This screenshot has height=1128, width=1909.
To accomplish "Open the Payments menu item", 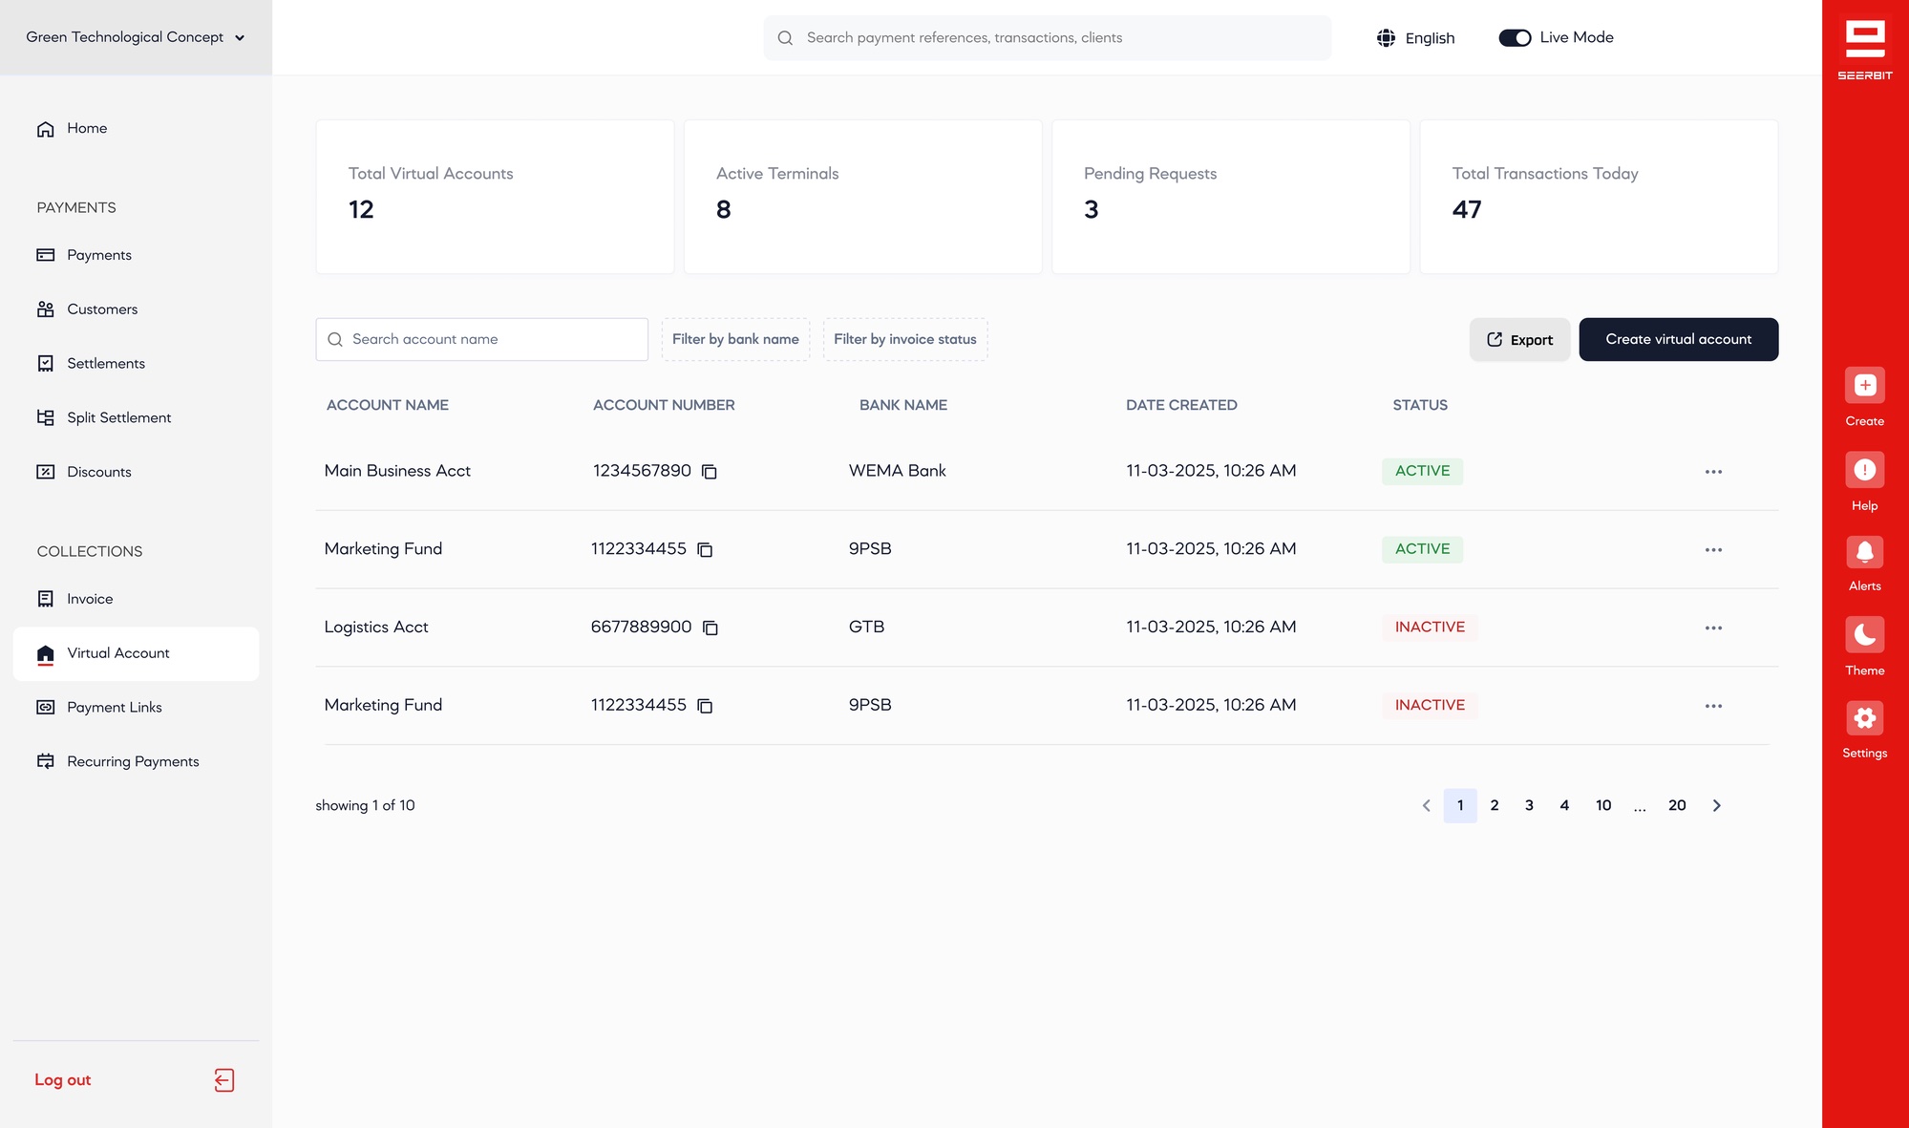I will coord(99,255).
